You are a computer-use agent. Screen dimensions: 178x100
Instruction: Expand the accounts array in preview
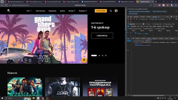pos(134,42)
